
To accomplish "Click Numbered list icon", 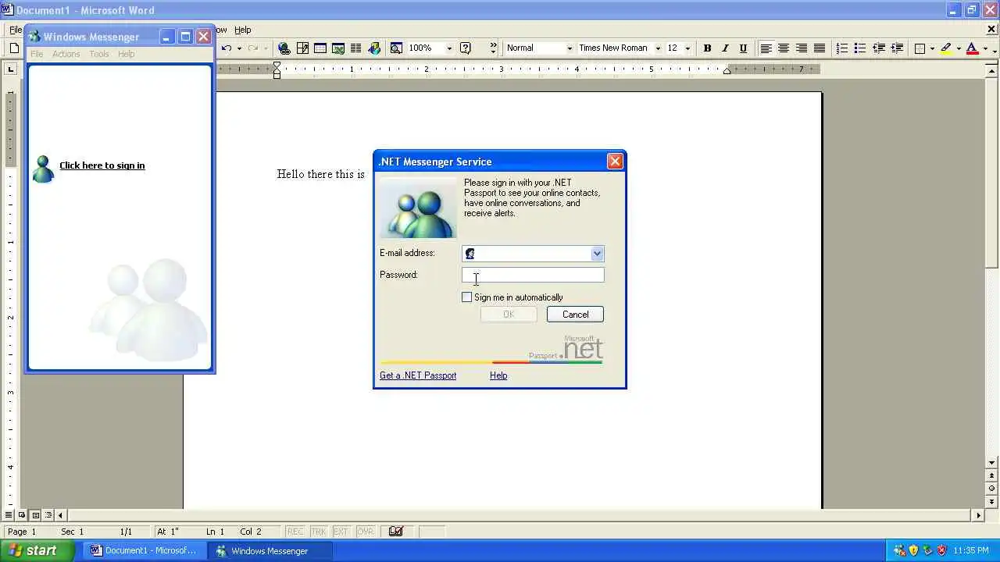I will pos(842,48).
